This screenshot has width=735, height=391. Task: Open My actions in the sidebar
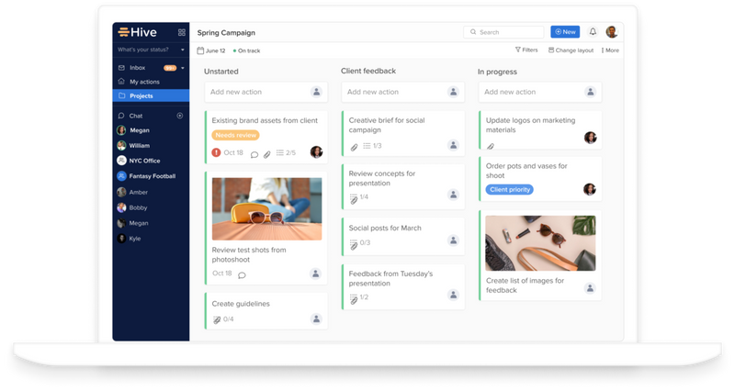pos(146,82)
